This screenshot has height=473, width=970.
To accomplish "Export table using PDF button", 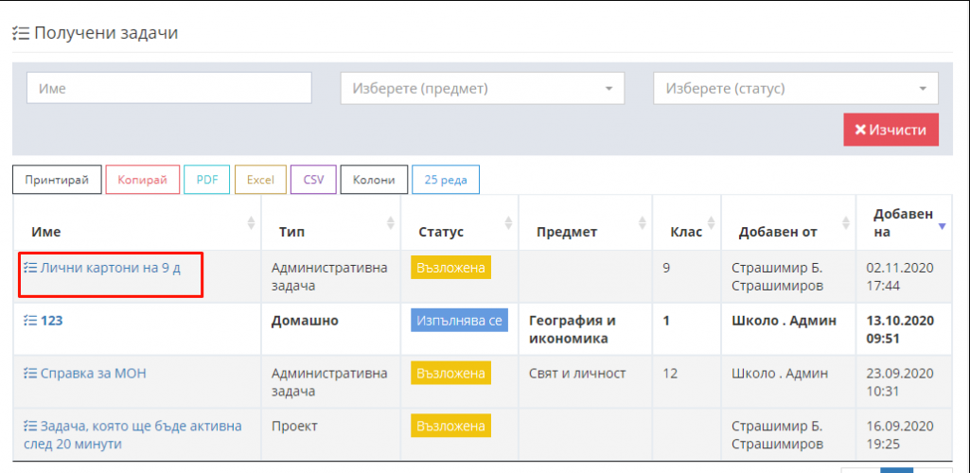I will click(x=206, y=180).
